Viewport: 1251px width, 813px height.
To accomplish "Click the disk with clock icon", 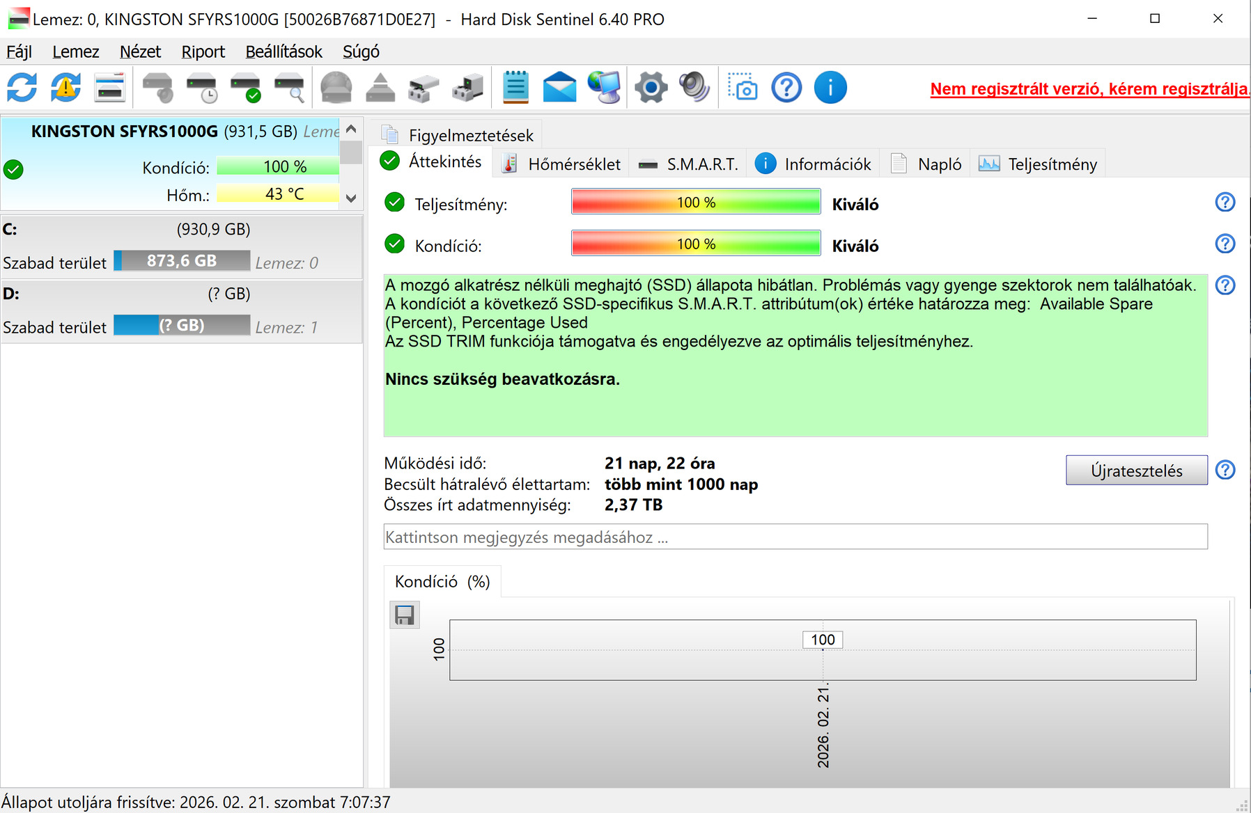I will point(202,88).
